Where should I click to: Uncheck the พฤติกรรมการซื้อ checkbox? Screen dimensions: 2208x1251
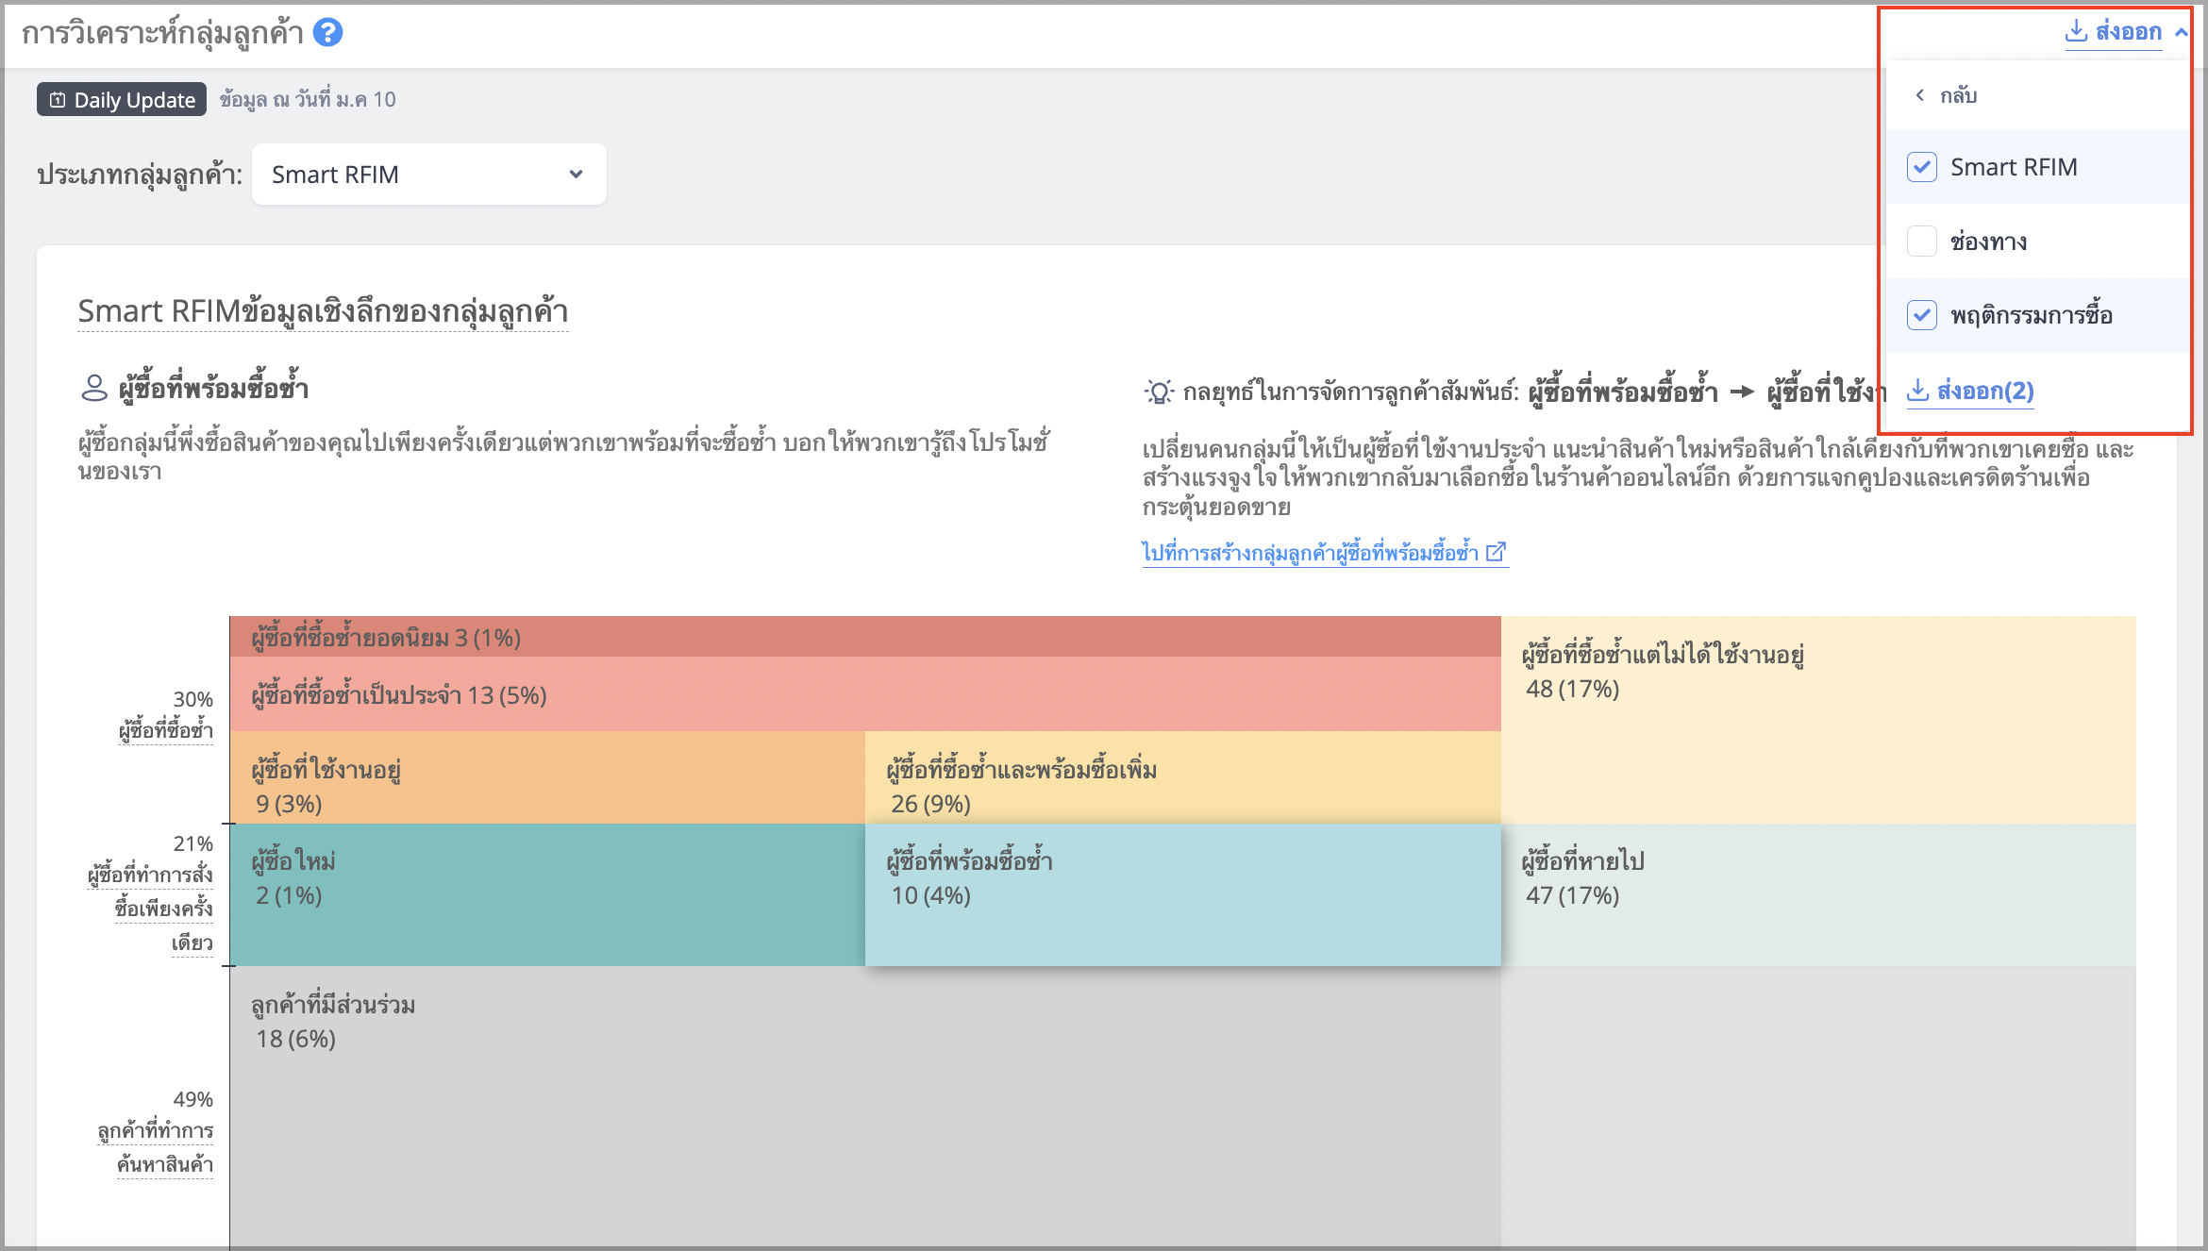(1922, 315)
